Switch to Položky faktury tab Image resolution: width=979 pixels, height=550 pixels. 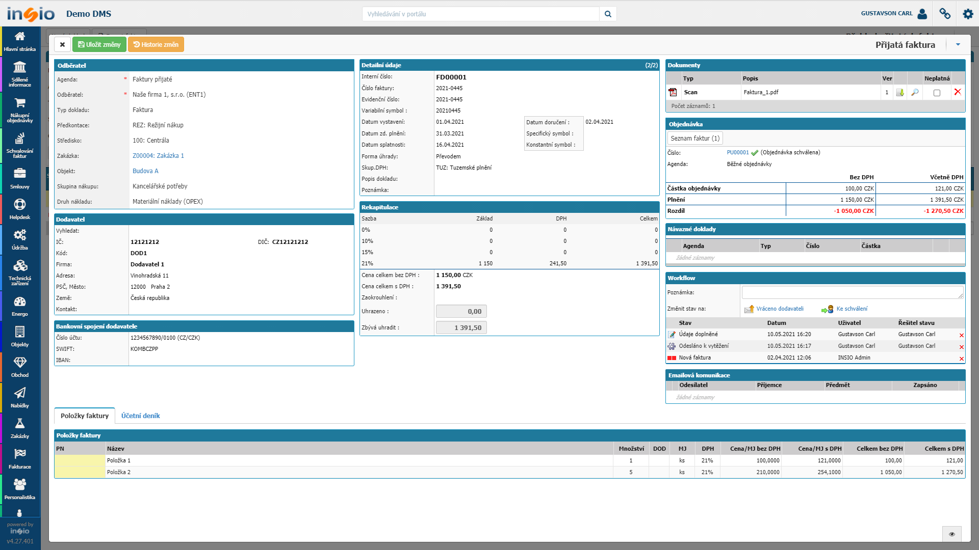click(85, 416)
